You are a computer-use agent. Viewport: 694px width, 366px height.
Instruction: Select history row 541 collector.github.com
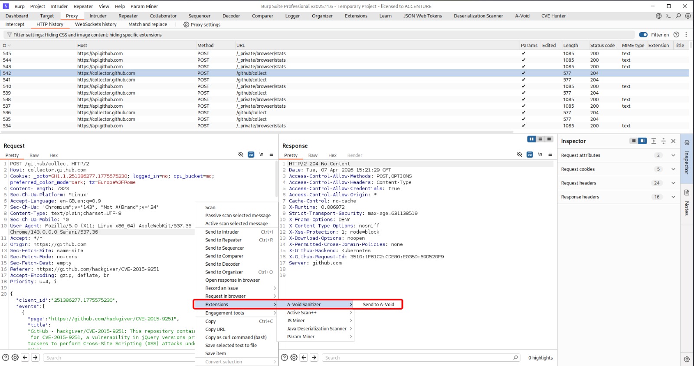coord(346,79)
